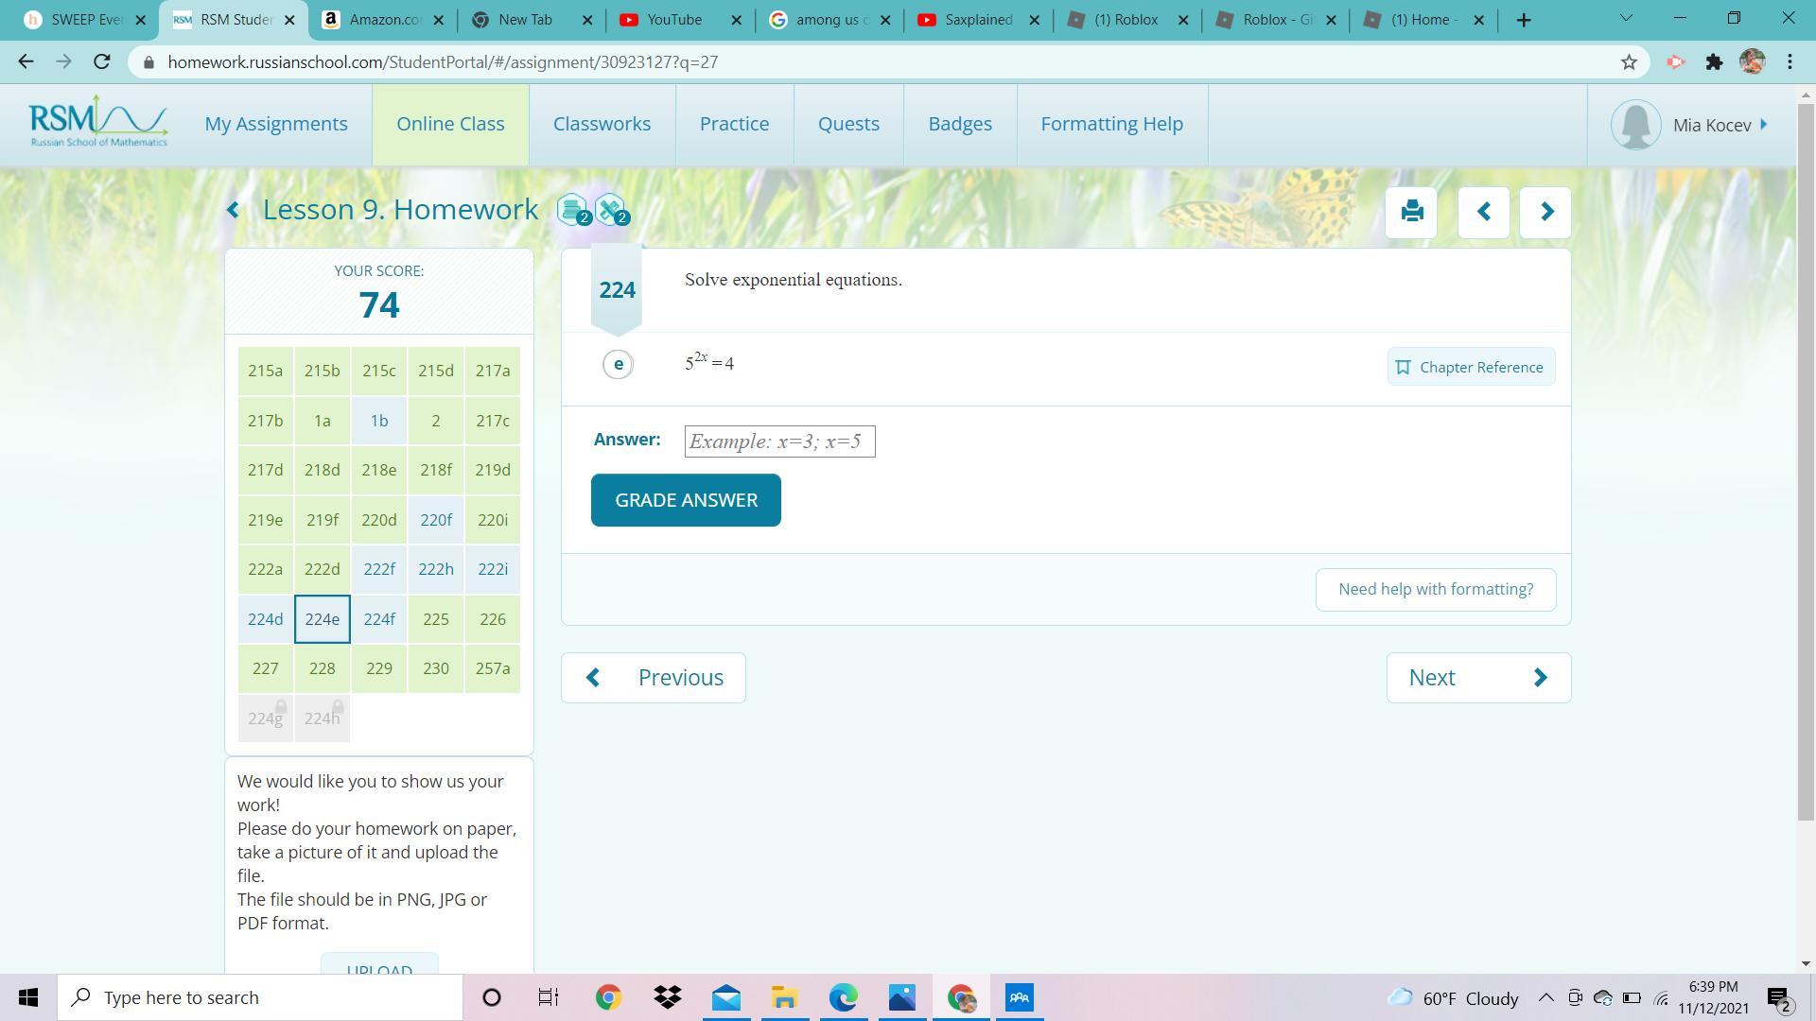Open the Practice menu tab

point(734,124)
